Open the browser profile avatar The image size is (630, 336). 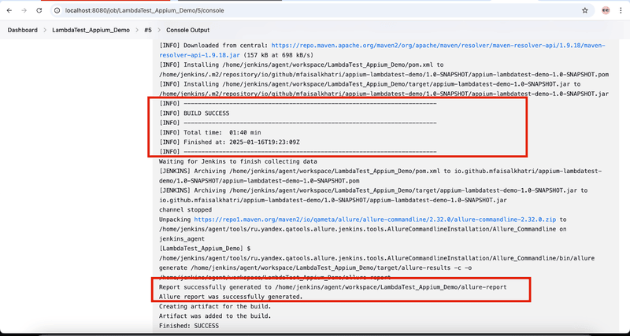606,11
